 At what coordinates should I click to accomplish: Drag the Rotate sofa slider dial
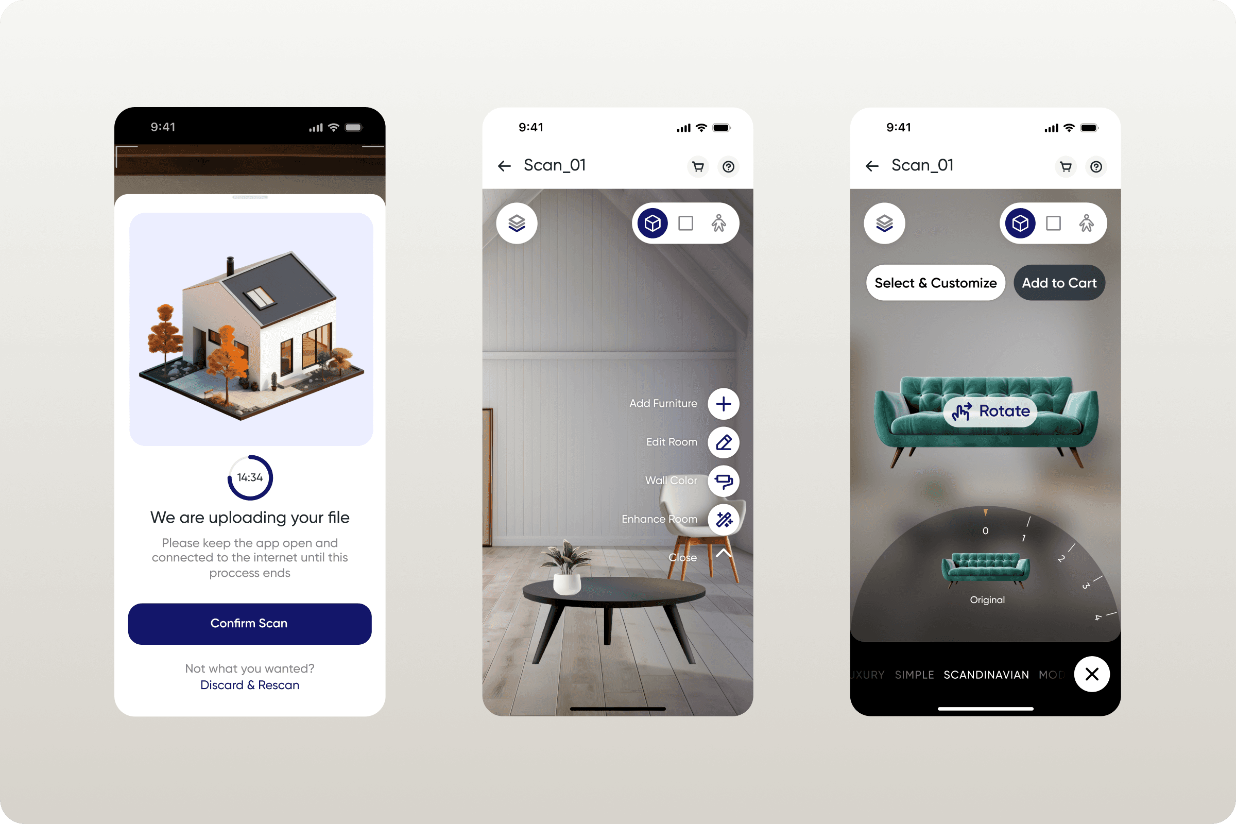985,512
